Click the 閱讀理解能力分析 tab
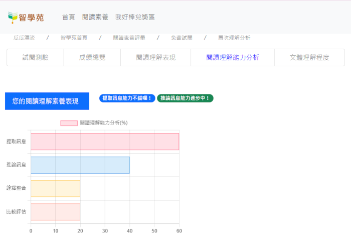Image resolution: width=351 pixels, height=241 pixels. (233, 58)
